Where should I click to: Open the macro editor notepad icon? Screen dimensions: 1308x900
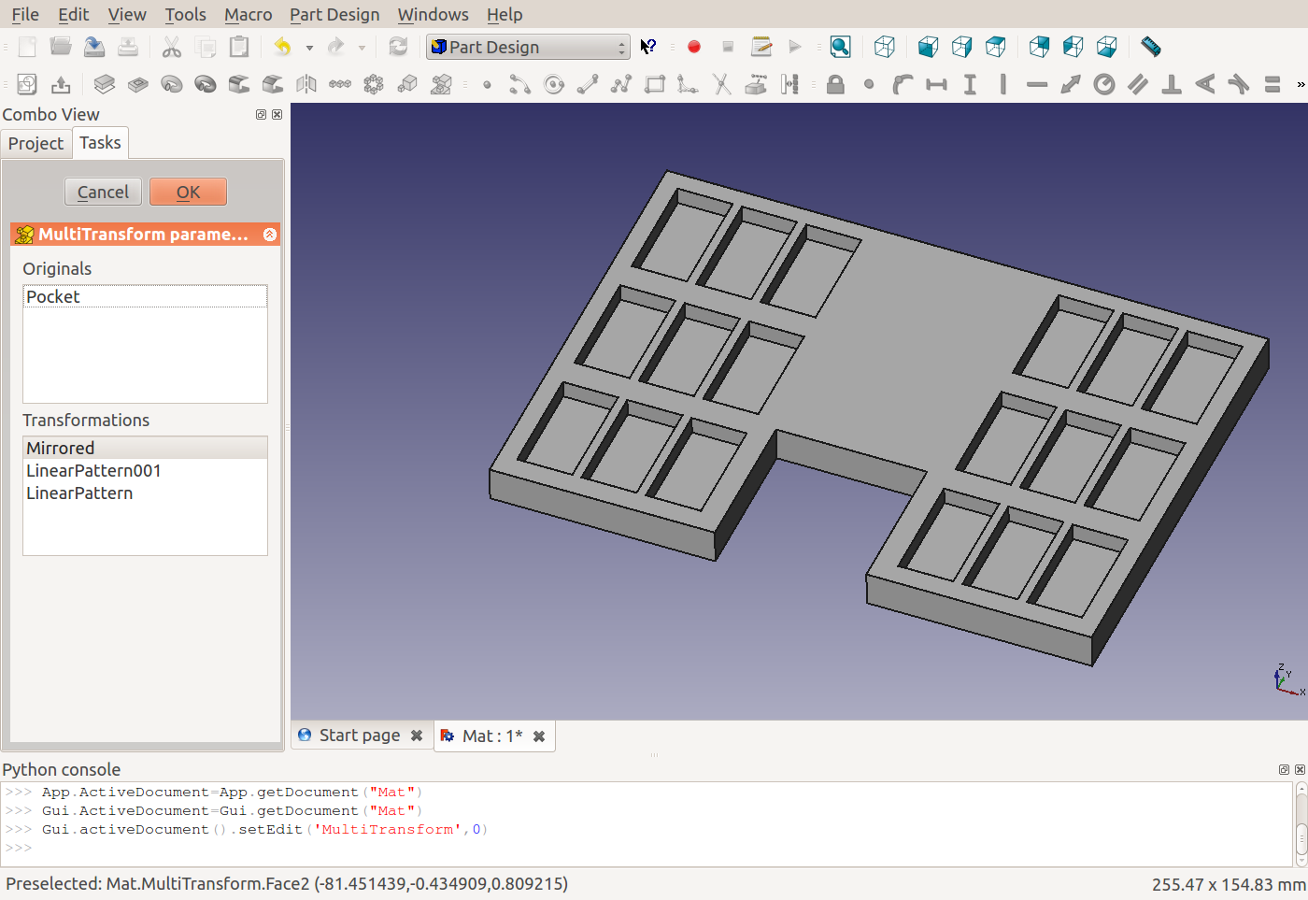click(x=761, y=47)
